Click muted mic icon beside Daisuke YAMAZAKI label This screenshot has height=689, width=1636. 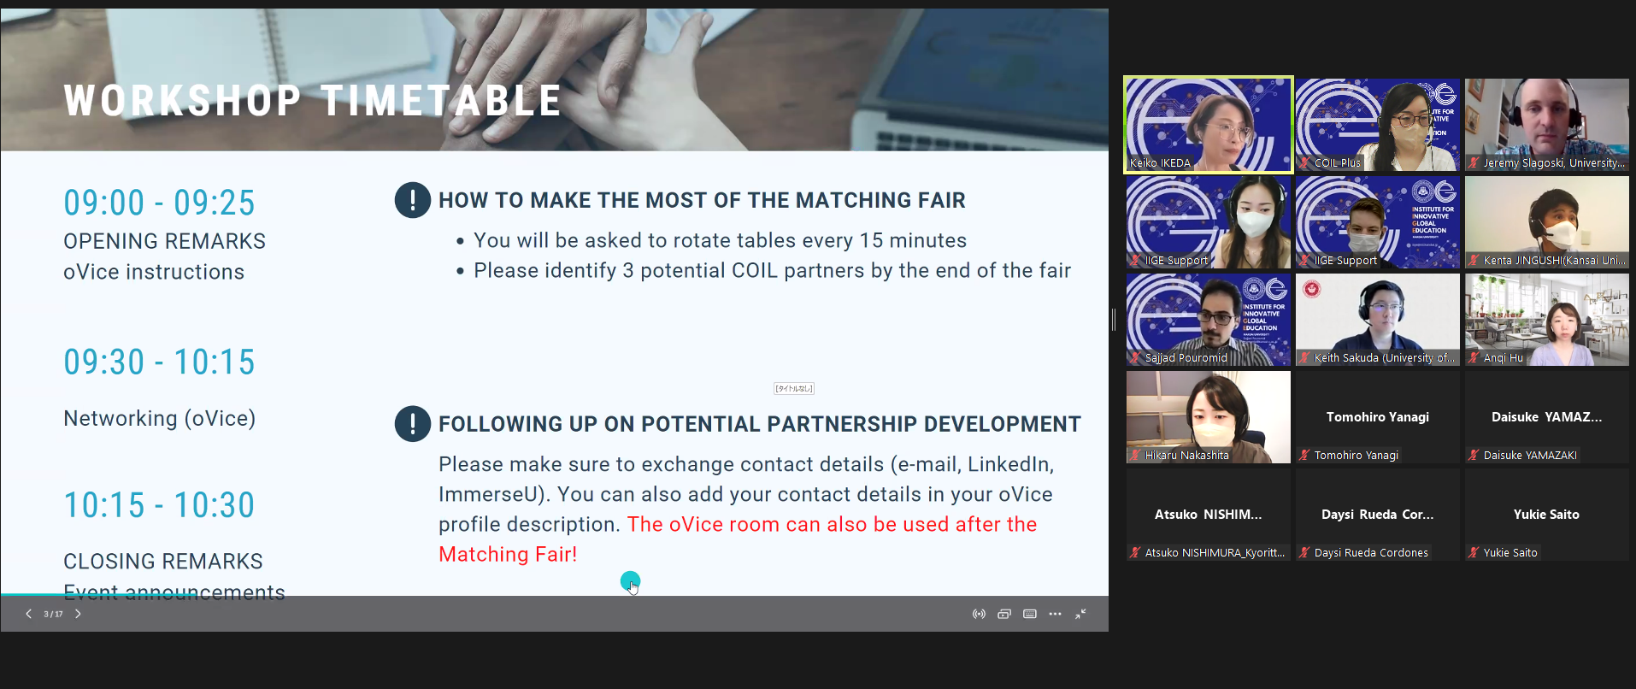click(1474, 455)
